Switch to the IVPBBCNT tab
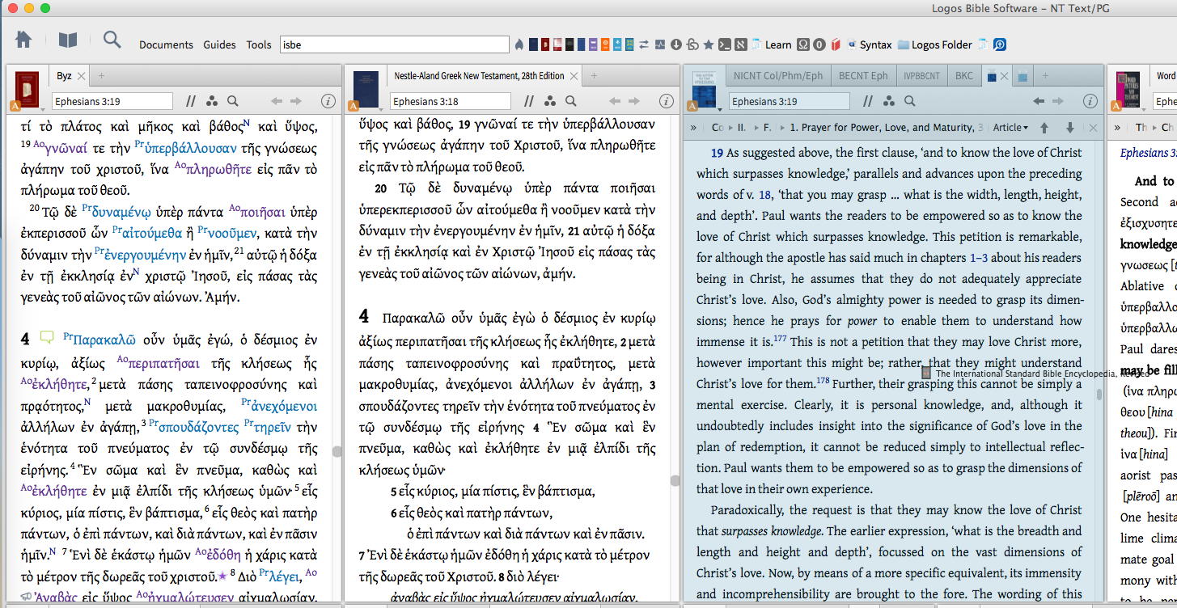 (x=921, y=76)
